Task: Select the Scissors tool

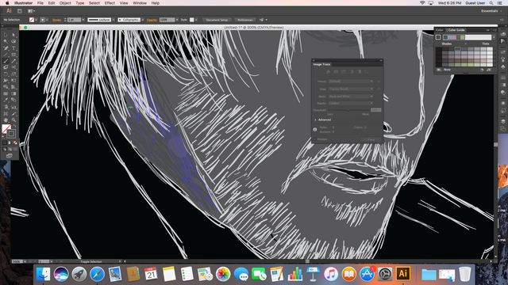Action: click(13, 67)
